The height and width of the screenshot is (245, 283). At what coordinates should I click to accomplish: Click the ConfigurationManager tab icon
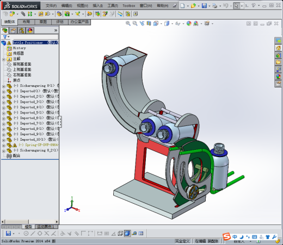22,30
